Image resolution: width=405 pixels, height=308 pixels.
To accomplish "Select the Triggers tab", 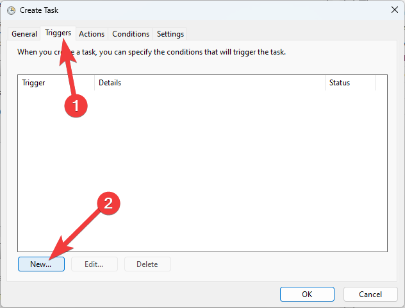I will pos(58,33).
